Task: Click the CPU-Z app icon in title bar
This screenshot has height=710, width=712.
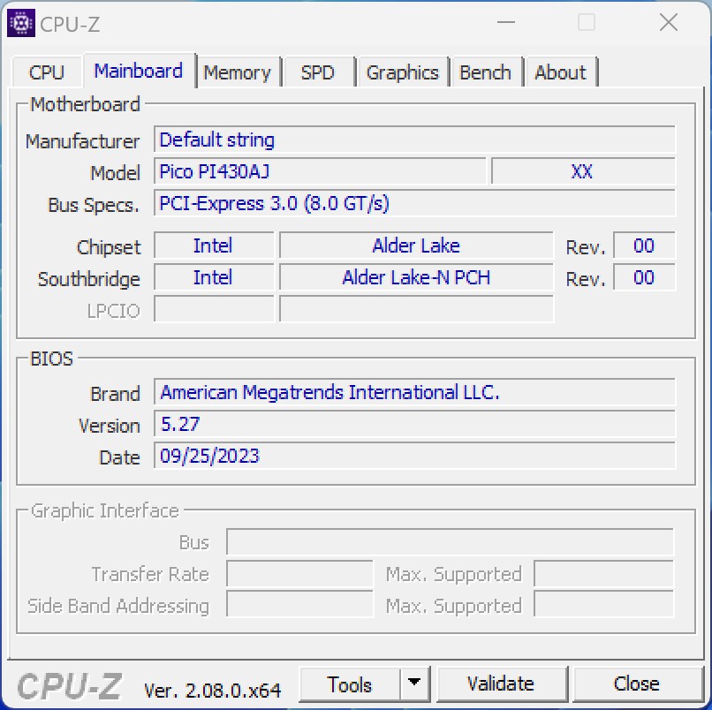Action: pos(21,23)
